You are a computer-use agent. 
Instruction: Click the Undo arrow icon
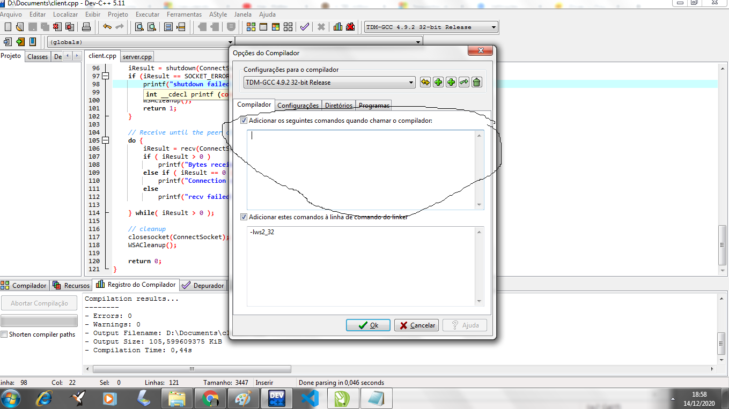pos(107,27)
